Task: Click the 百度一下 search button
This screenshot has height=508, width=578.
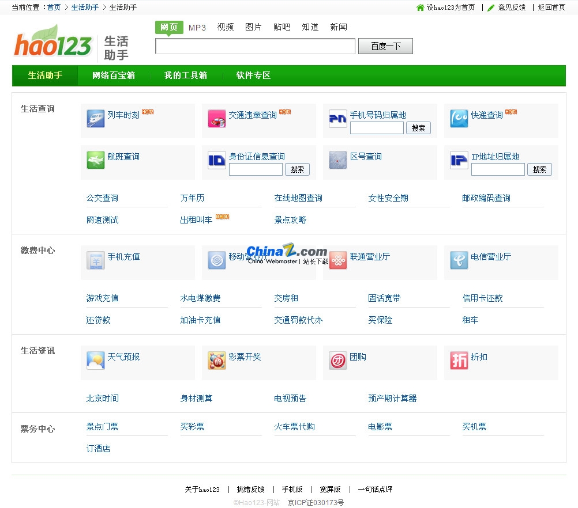Action: click(x=385, y=46)
